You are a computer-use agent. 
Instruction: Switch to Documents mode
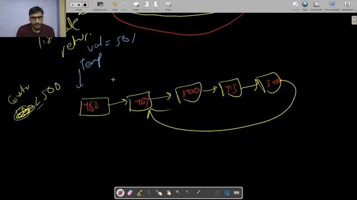pyautogui.click(x=316, y=6)
